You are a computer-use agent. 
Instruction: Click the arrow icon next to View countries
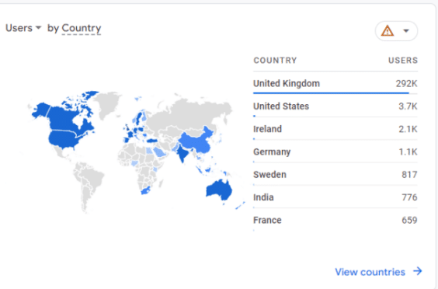pyautogui.click(x=418, y=271)
